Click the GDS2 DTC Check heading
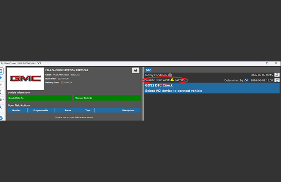Screen dimensions: 281x182 [x=159, y=85]
